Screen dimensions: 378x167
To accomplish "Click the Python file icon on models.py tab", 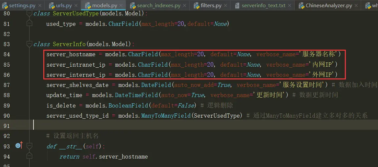I will (x=88, y=5).
